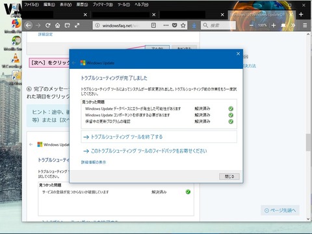This screenshot has height=234, width=312.
Task: Zoom out with the minus button
Action: 252,25
